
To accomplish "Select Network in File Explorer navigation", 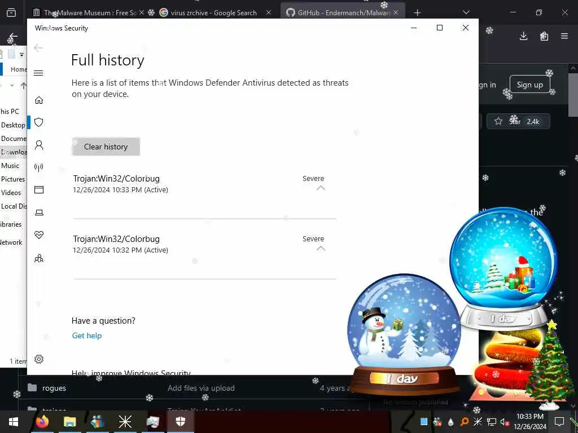I will point(11,242).
